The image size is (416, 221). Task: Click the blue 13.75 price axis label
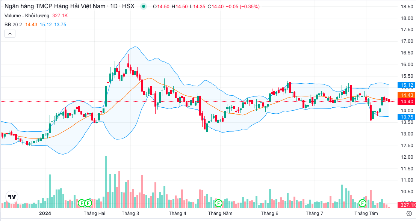pyautogui.click(x=407, y=117)
